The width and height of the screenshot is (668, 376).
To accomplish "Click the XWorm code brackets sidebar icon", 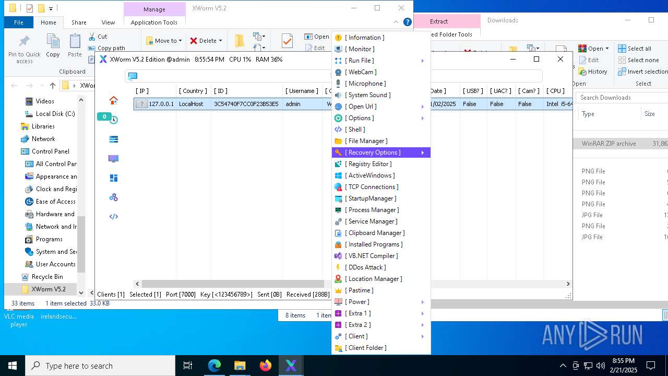I will (113, 217).
